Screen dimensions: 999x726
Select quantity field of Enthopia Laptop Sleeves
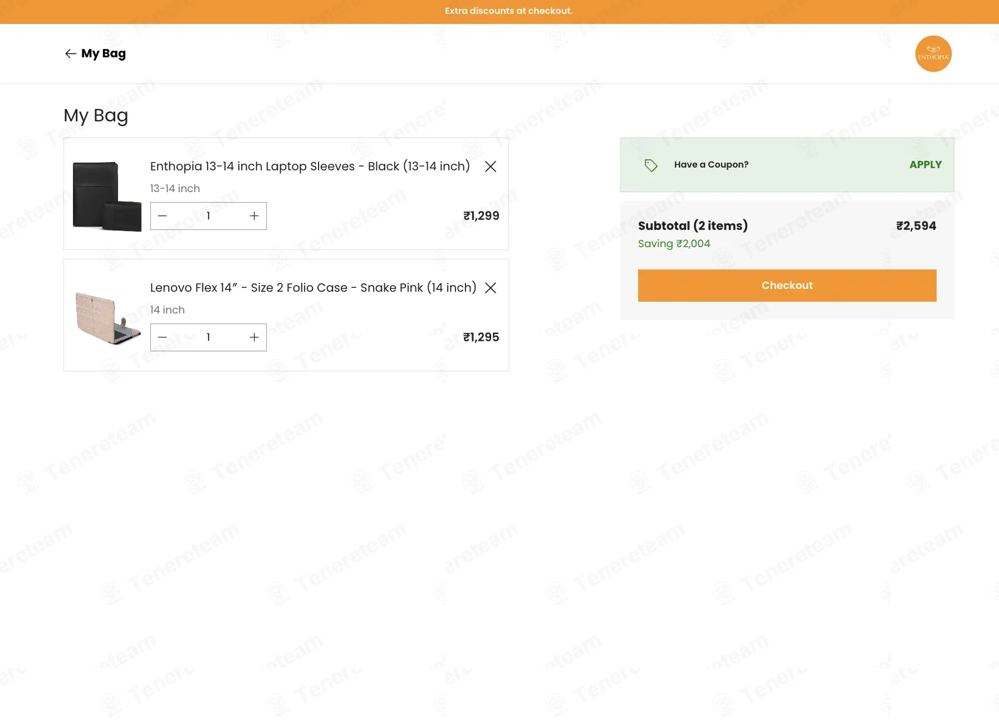(x=208, y=216)
